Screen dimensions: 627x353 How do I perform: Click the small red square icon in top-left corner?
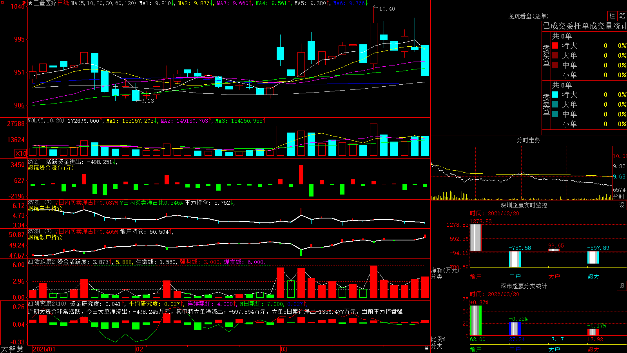[2, 2]
